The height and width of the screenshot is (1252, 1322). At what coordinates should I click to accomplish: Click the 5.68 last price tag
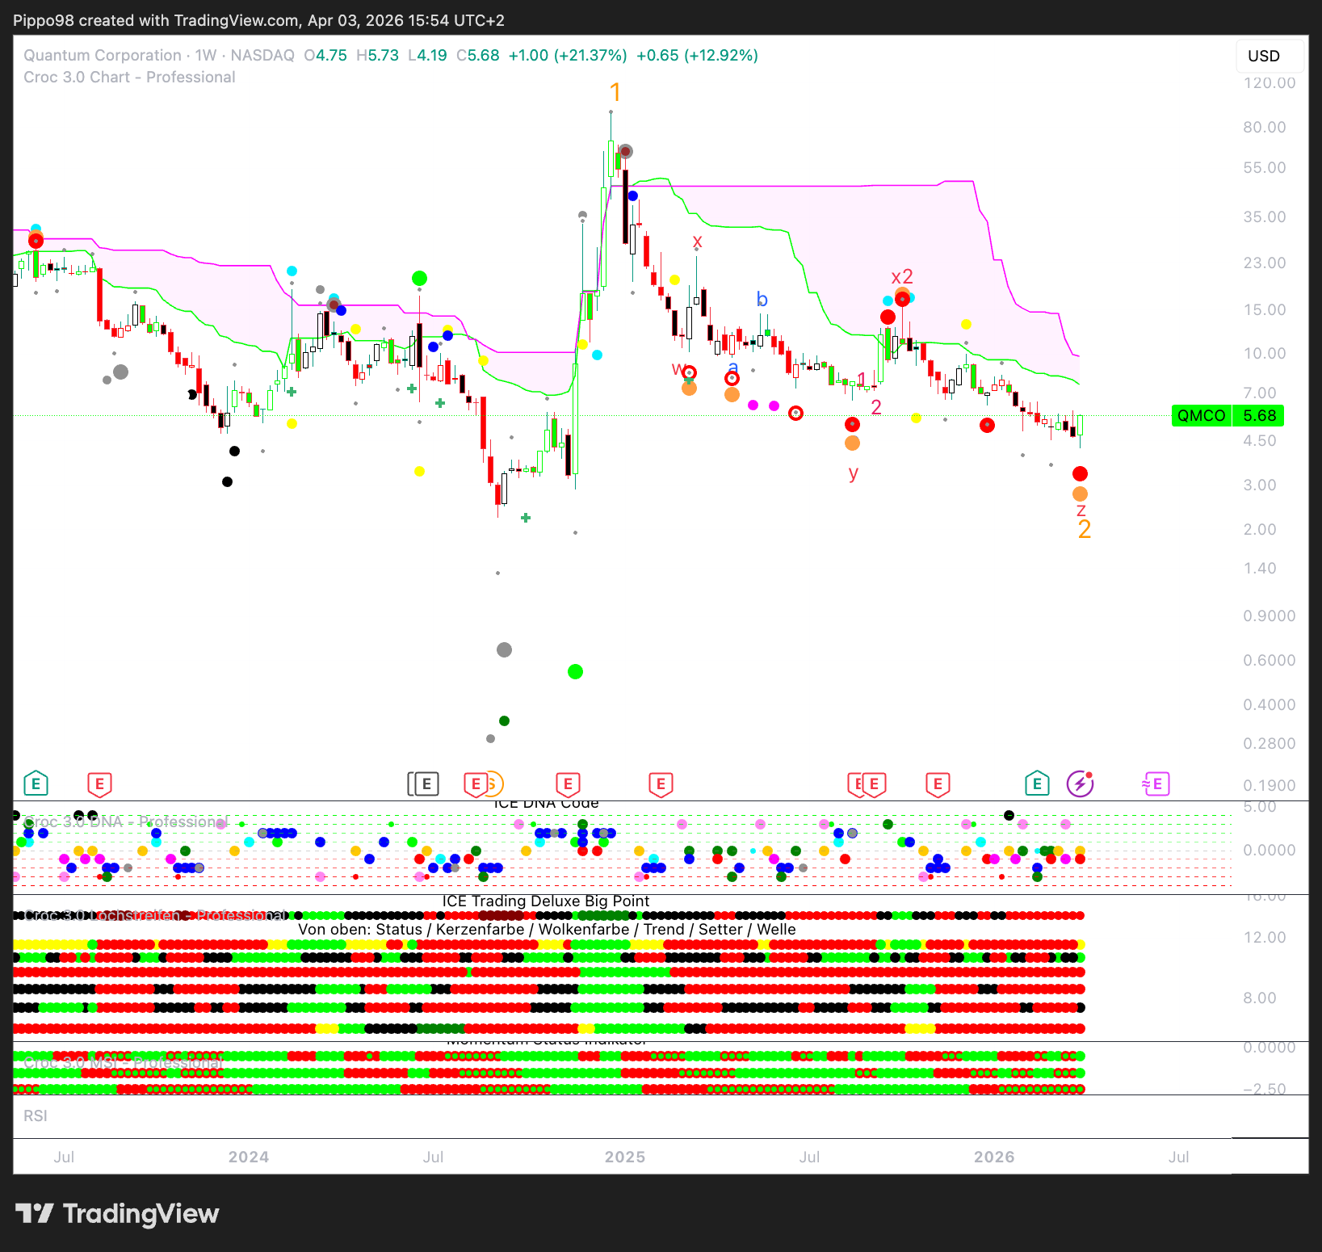coord(1259,416)
